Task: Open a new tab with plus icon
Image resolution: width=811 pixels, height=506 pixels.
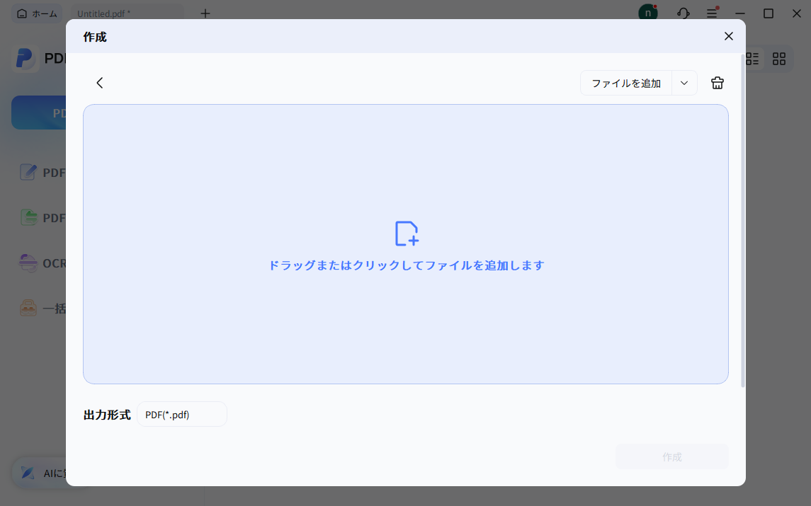Action: coord(205,13)
